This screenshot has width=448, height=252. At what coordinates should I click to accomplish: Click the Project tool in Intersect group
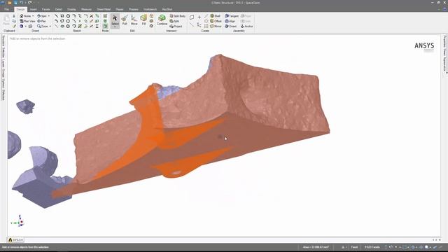click(176, 27)
